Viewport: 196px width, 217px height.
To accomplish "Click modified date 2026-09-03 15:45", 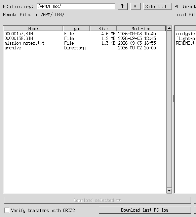I will coord(137,34).
